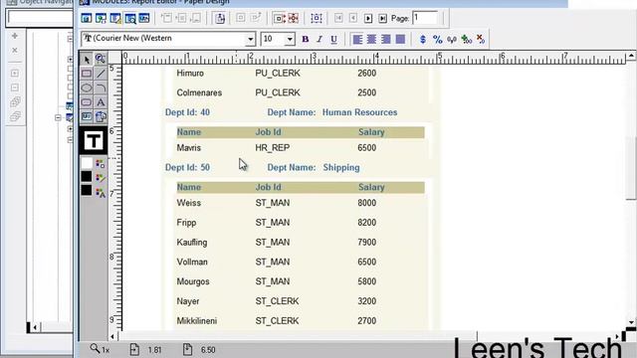The height and width of the screenshot is (358, 637).
Task: Select the File Link tool in the palette
Action: click(101, 117)
